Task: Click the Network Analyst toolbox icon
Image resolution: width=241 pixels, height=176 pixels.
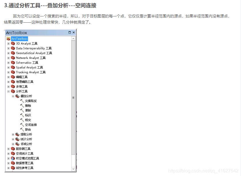Action: [x=13, y=58]
